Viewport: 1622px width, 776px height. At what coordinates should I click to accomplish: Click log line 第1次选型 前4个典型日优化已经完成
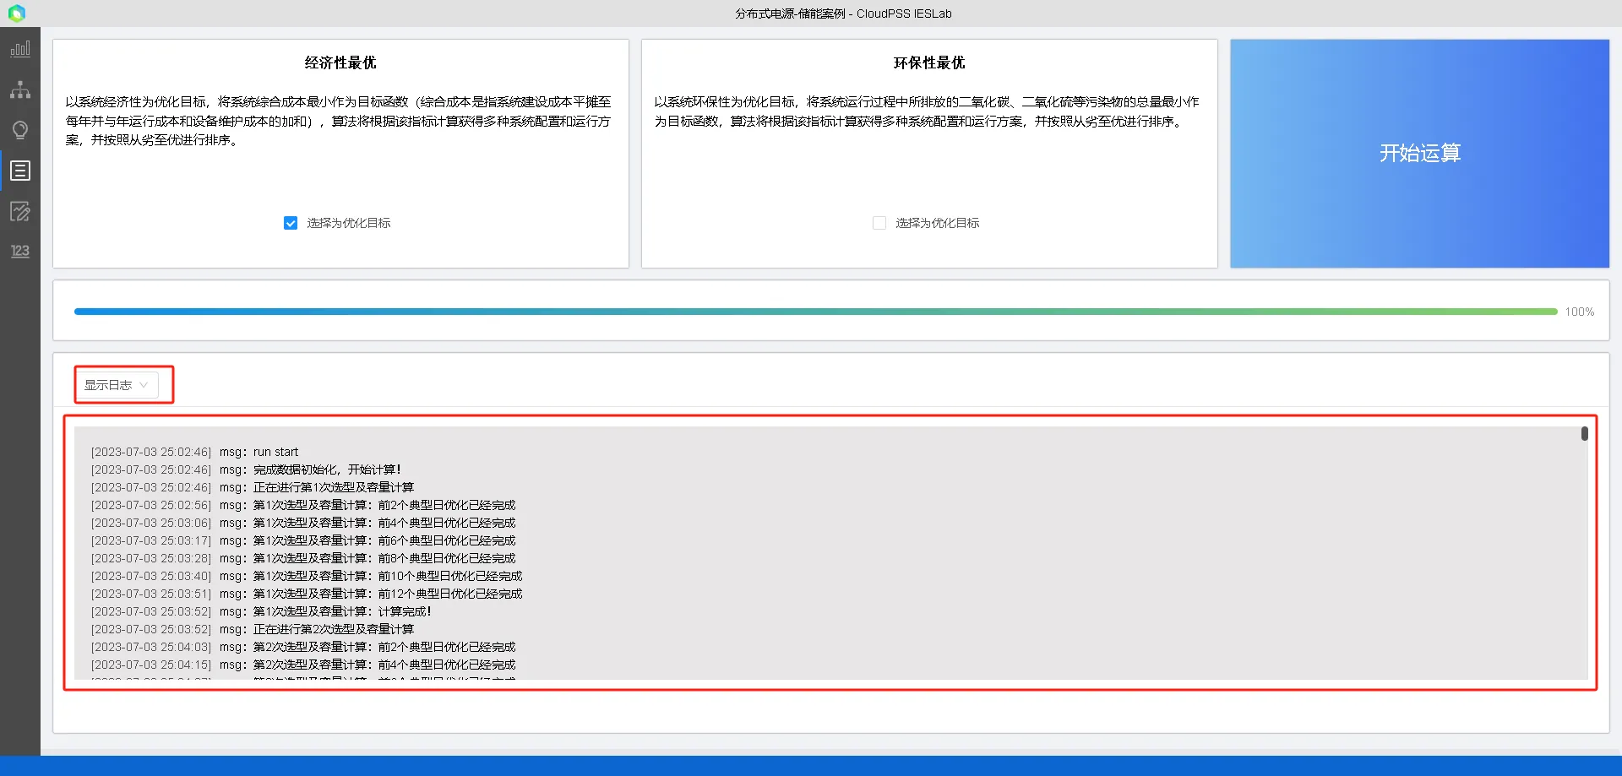click(x=303, y=523)
